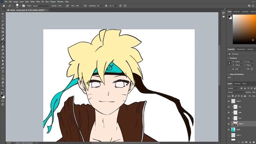Open the brush preset picker arrow

tap(20, 6)
